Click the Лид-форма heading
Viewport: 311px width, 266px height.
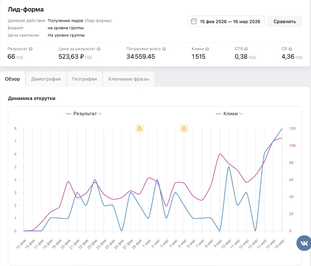tap(26, 9)
